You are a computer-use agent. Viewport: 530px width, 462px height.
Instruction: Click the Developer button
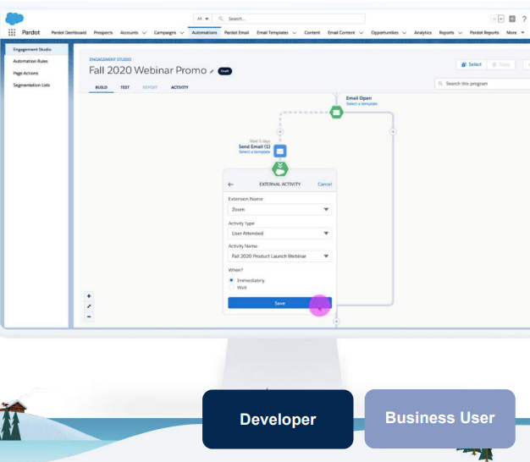tap(278, 419)
